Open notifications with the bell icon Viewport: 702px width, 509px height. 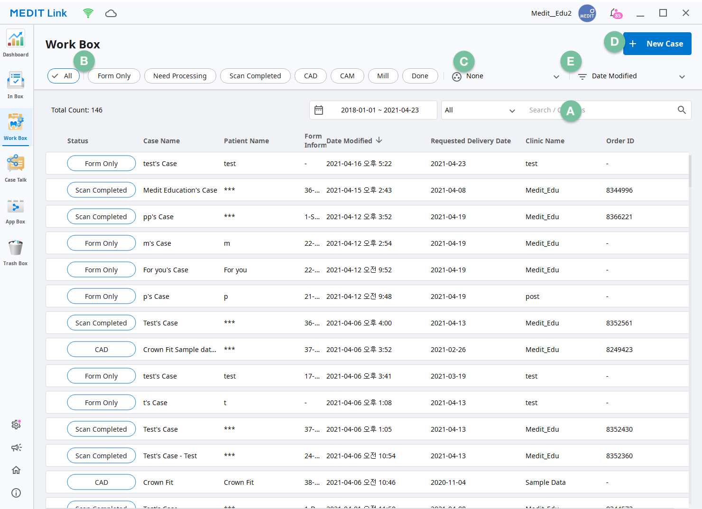(x=614, y=13)
